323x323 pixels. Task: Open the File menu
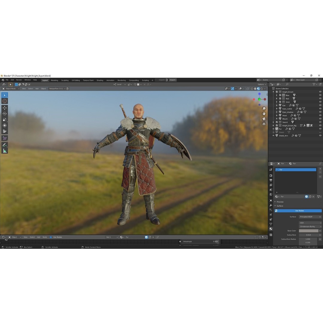coord(7,80)
